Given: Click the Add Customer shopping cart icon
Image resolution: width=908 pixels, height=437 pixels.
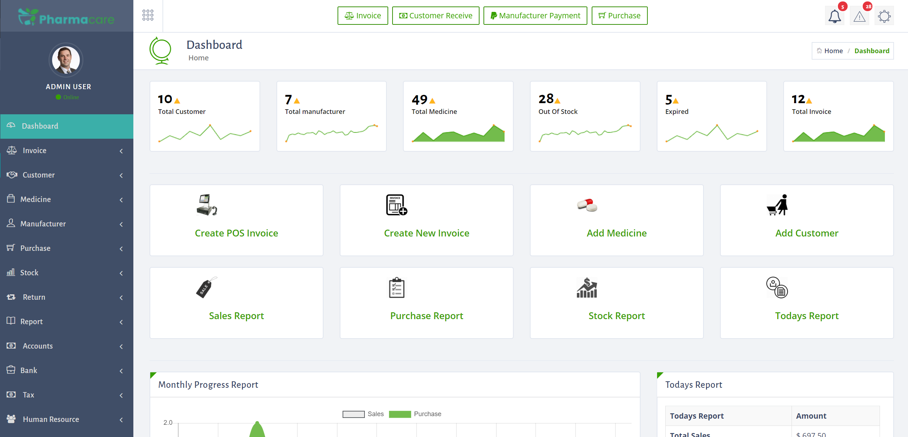Looking at the screenshot, I should [777, 205].
